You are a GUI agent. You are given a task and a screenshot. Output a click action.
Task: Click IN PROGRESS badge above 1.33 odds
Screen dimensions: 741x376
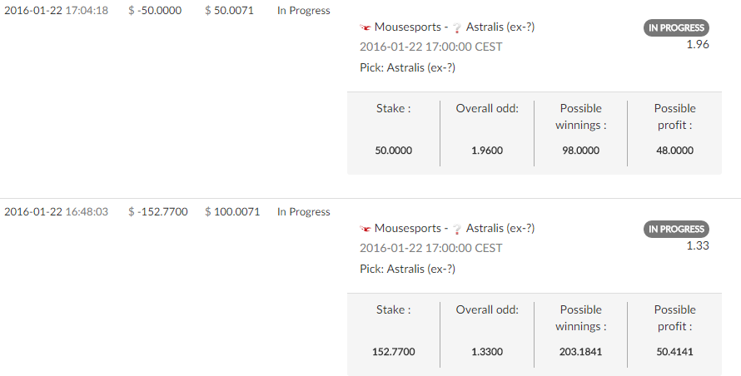pos(676,229)
